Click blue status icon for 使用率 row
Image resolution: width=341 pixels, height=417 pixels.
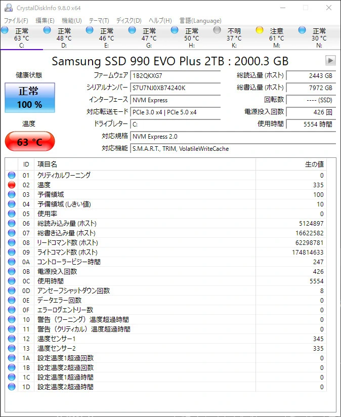pyautogui.click(x=12, y=214)
